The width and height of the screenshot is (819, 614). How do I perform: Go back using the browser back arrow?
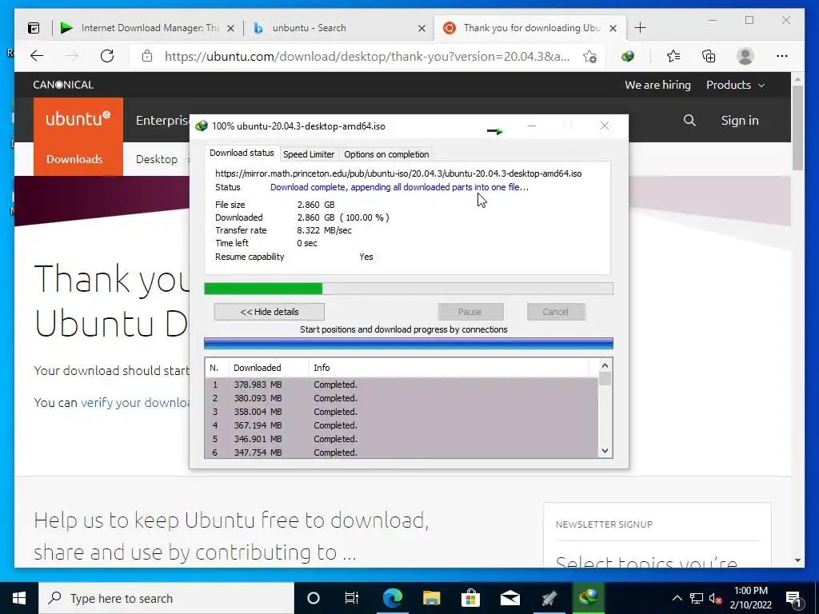click(37, 56)
